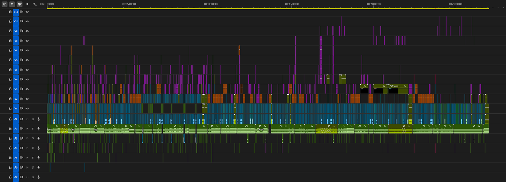Solo audio track A3
Image resolution: width=506 pixels, height=182 pixels.
(x=33, y=138)
